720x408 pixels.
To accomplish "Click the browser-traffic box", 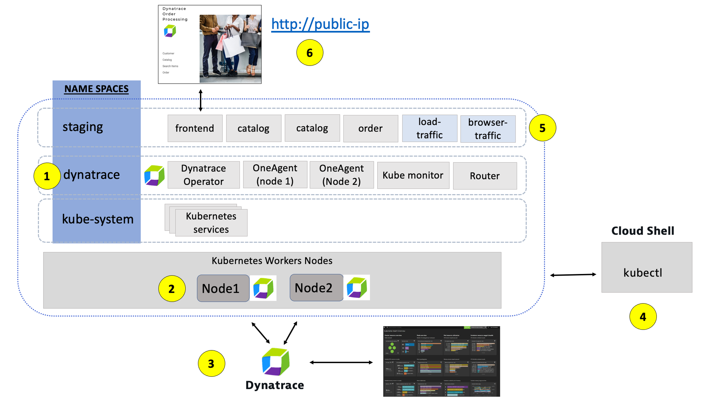I will tap(487, 129).
